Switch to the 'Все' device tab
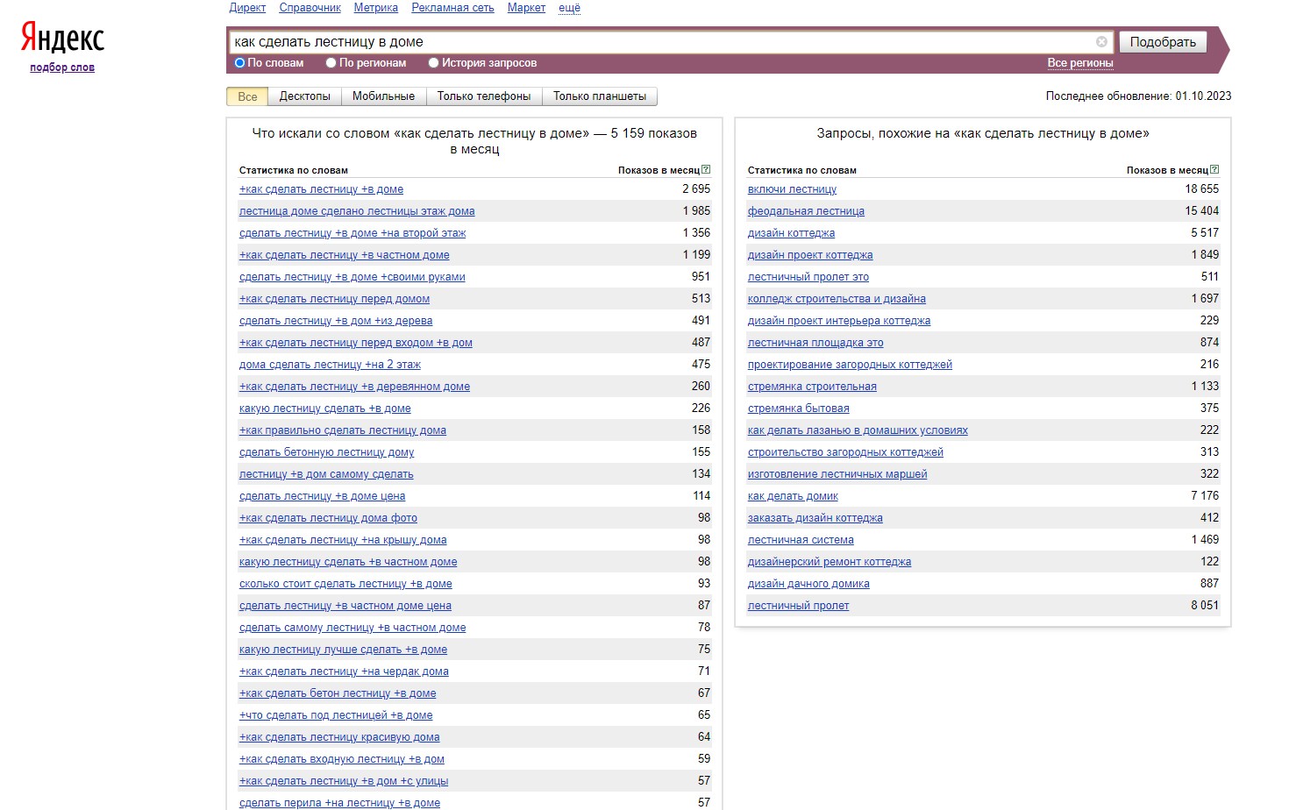This screenshot has width=1289, height=810. coord(247,96)
